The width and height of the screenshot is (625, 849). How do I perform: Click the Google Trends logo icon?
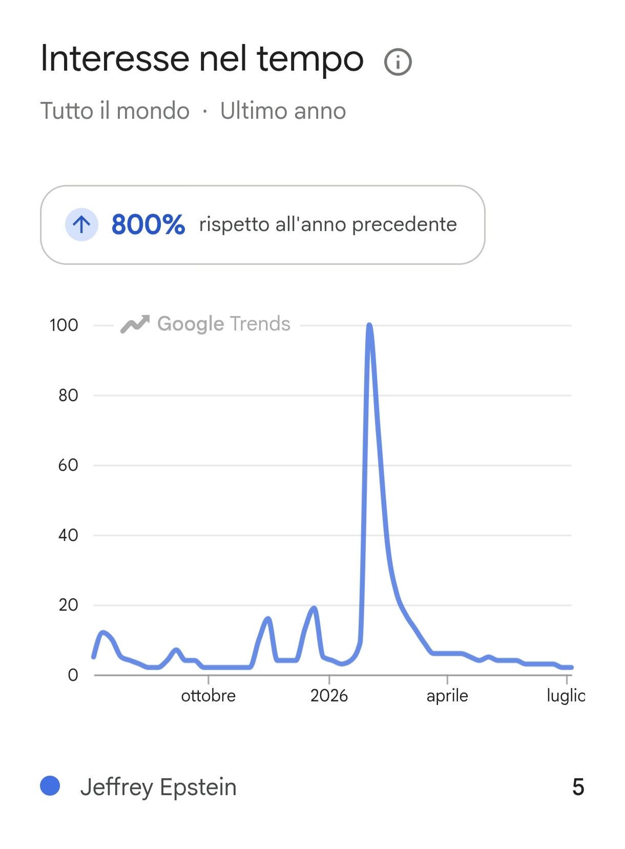(135, 324)
